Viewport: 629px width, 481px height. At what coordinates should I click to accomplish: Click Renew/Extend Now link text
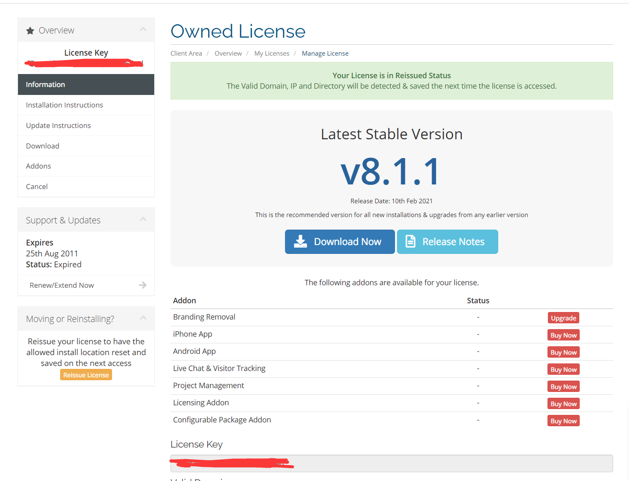pyautogui.click(x=62, y=285)
